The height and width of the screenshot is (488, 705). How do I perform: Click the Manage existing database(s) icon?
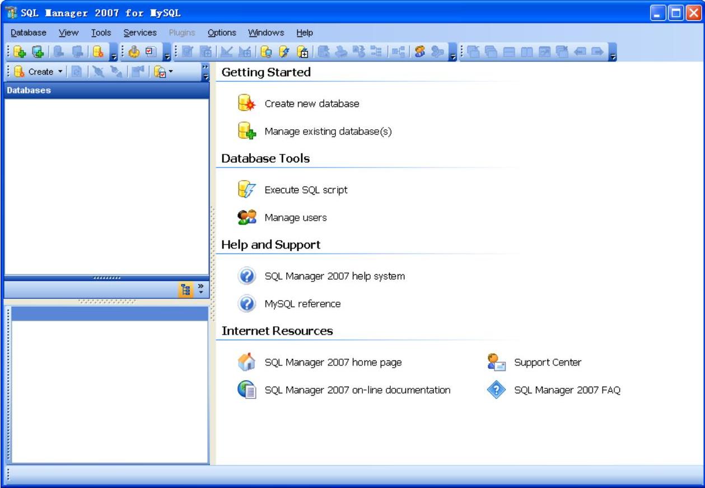coord(247,132)
